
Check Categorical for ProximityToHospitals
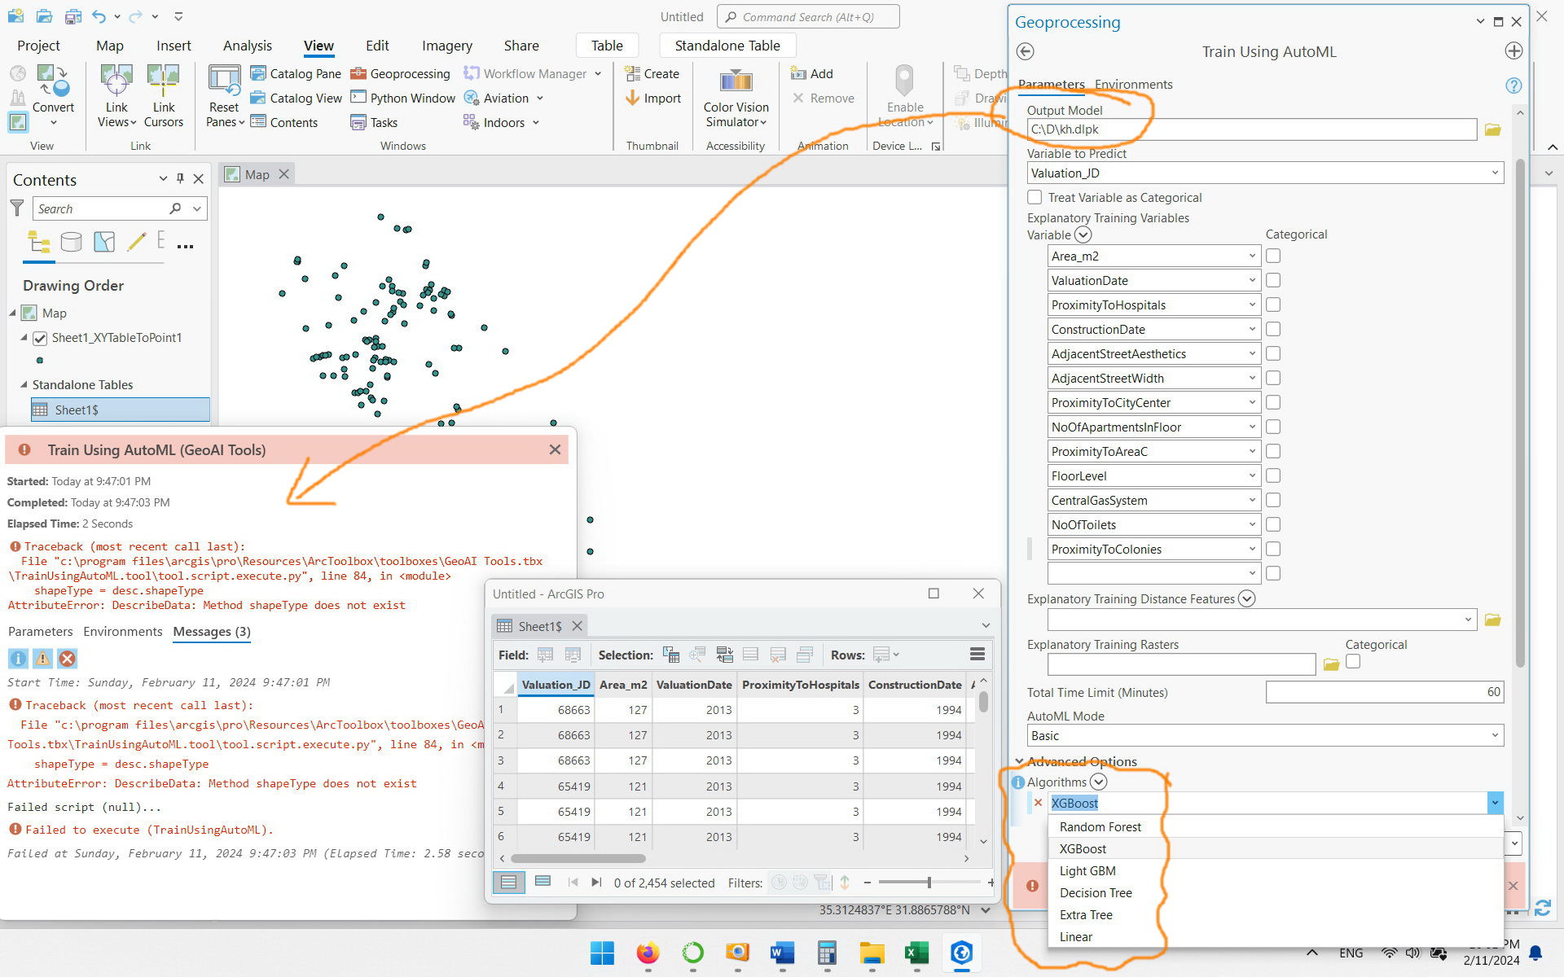point(1273,304)
